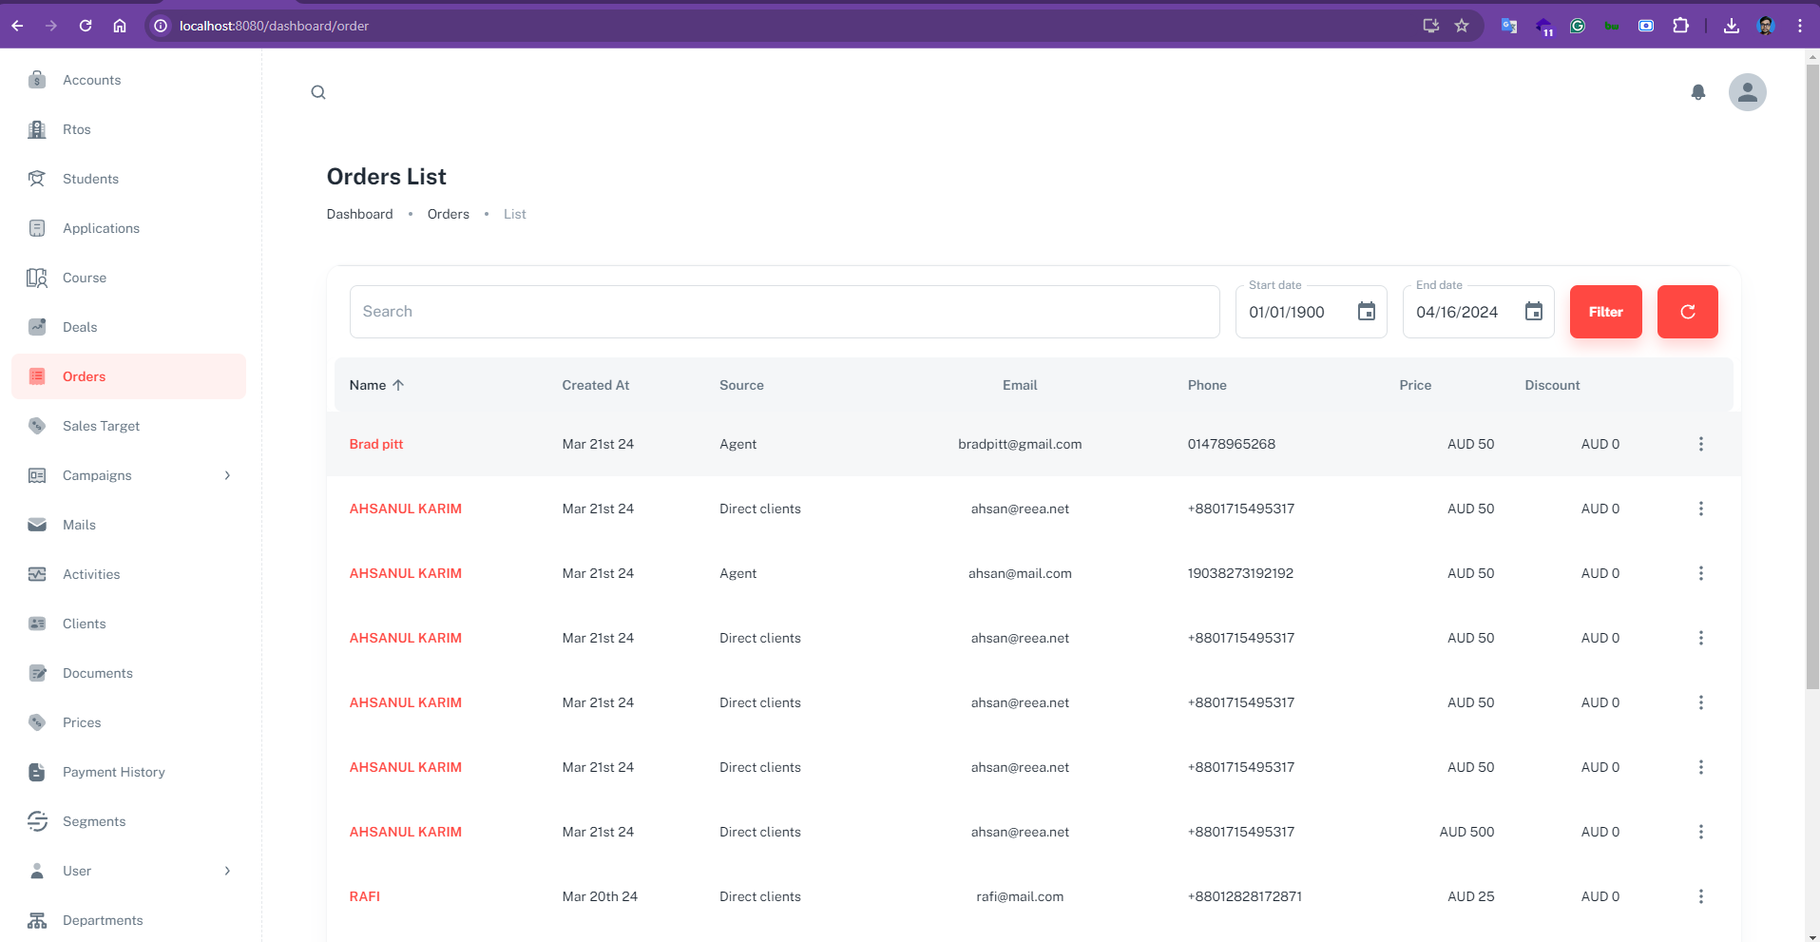Viewport: 1820px width, 942px height.
Task: Click the notification bell icon
Action: click(x=1697, y=92)
